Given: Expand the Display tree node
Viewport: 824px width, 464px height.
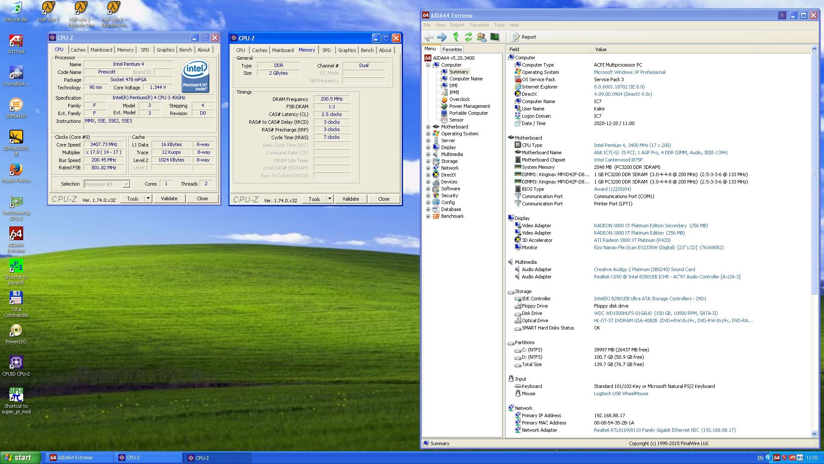Looking at the screenshot, I should 428,147.
